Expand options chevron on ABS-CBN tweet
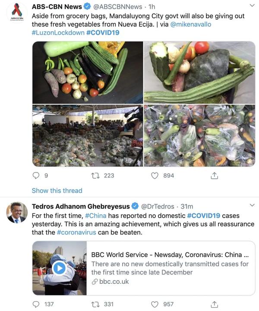This screenshot has height=311, width=259. click(x=252, y=6)
